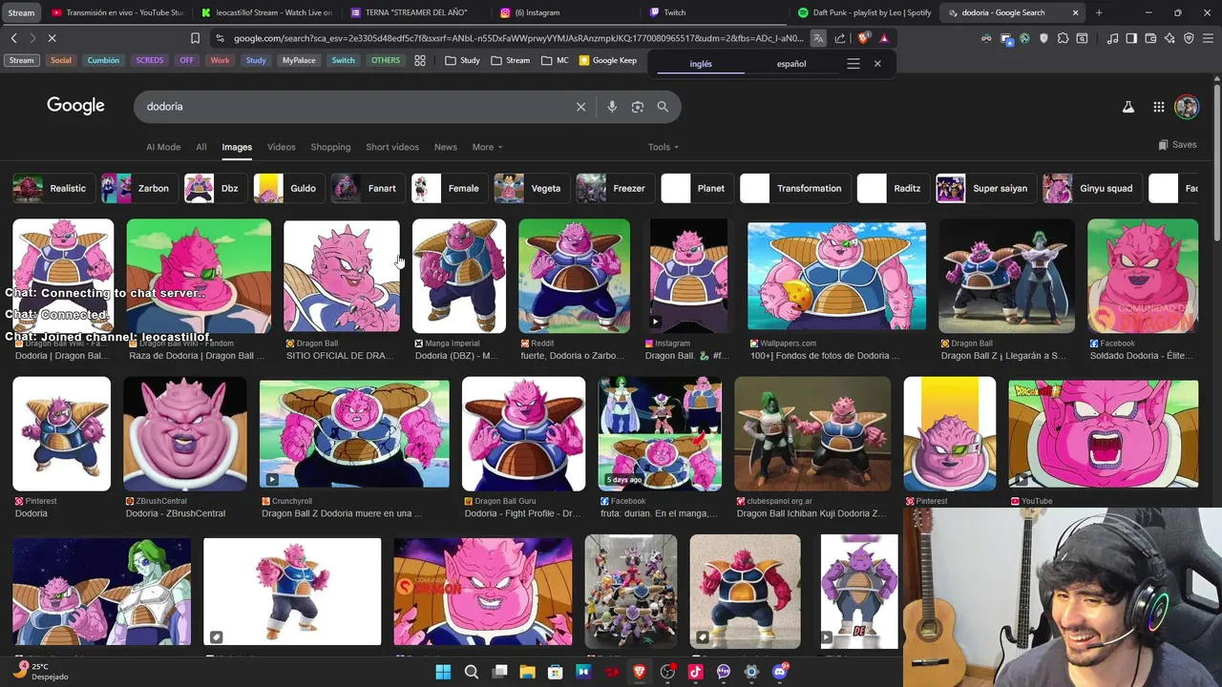
Task: Open Brave Shields lion icon
Action: click(x=863, y=38)
